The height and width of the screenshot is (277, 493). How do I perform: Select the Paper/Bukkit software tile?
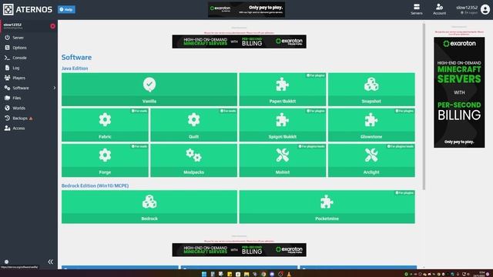tap(283, 89)
